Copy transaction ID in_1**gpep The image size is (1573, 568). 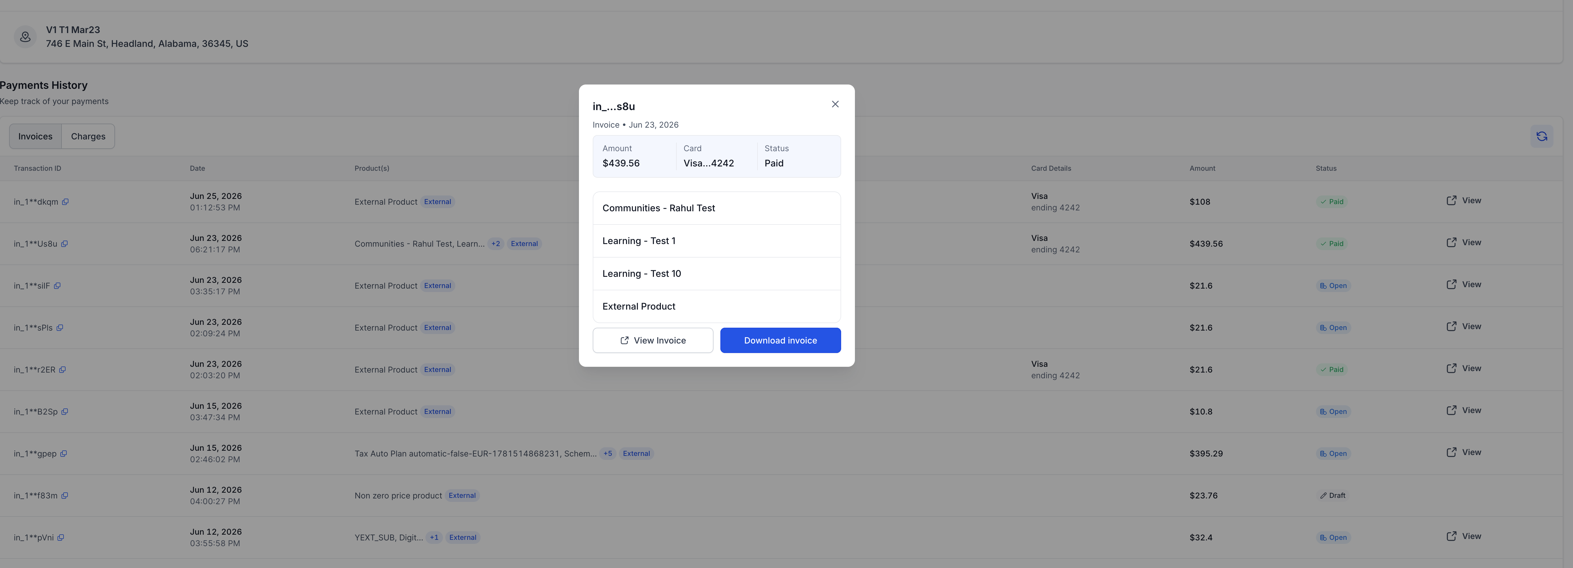[64, 454]
